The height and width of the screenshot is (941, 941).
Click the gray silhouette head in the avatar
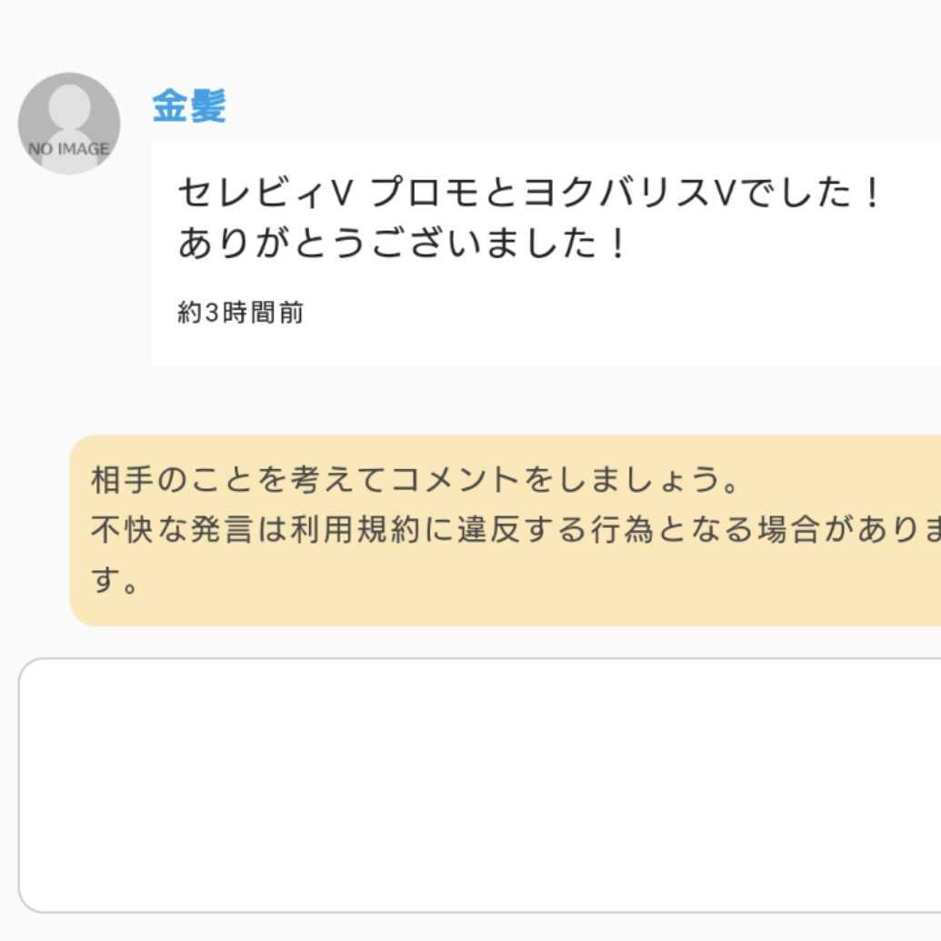pos(69,106)
